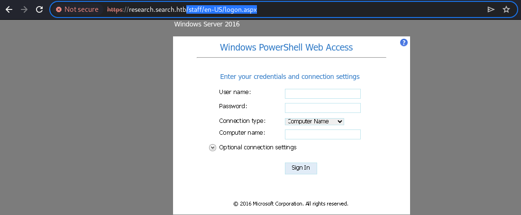This screenshot has height=215, width=521.
Task: Open the Connection type dropdown
Action: (x=314, y=121)
